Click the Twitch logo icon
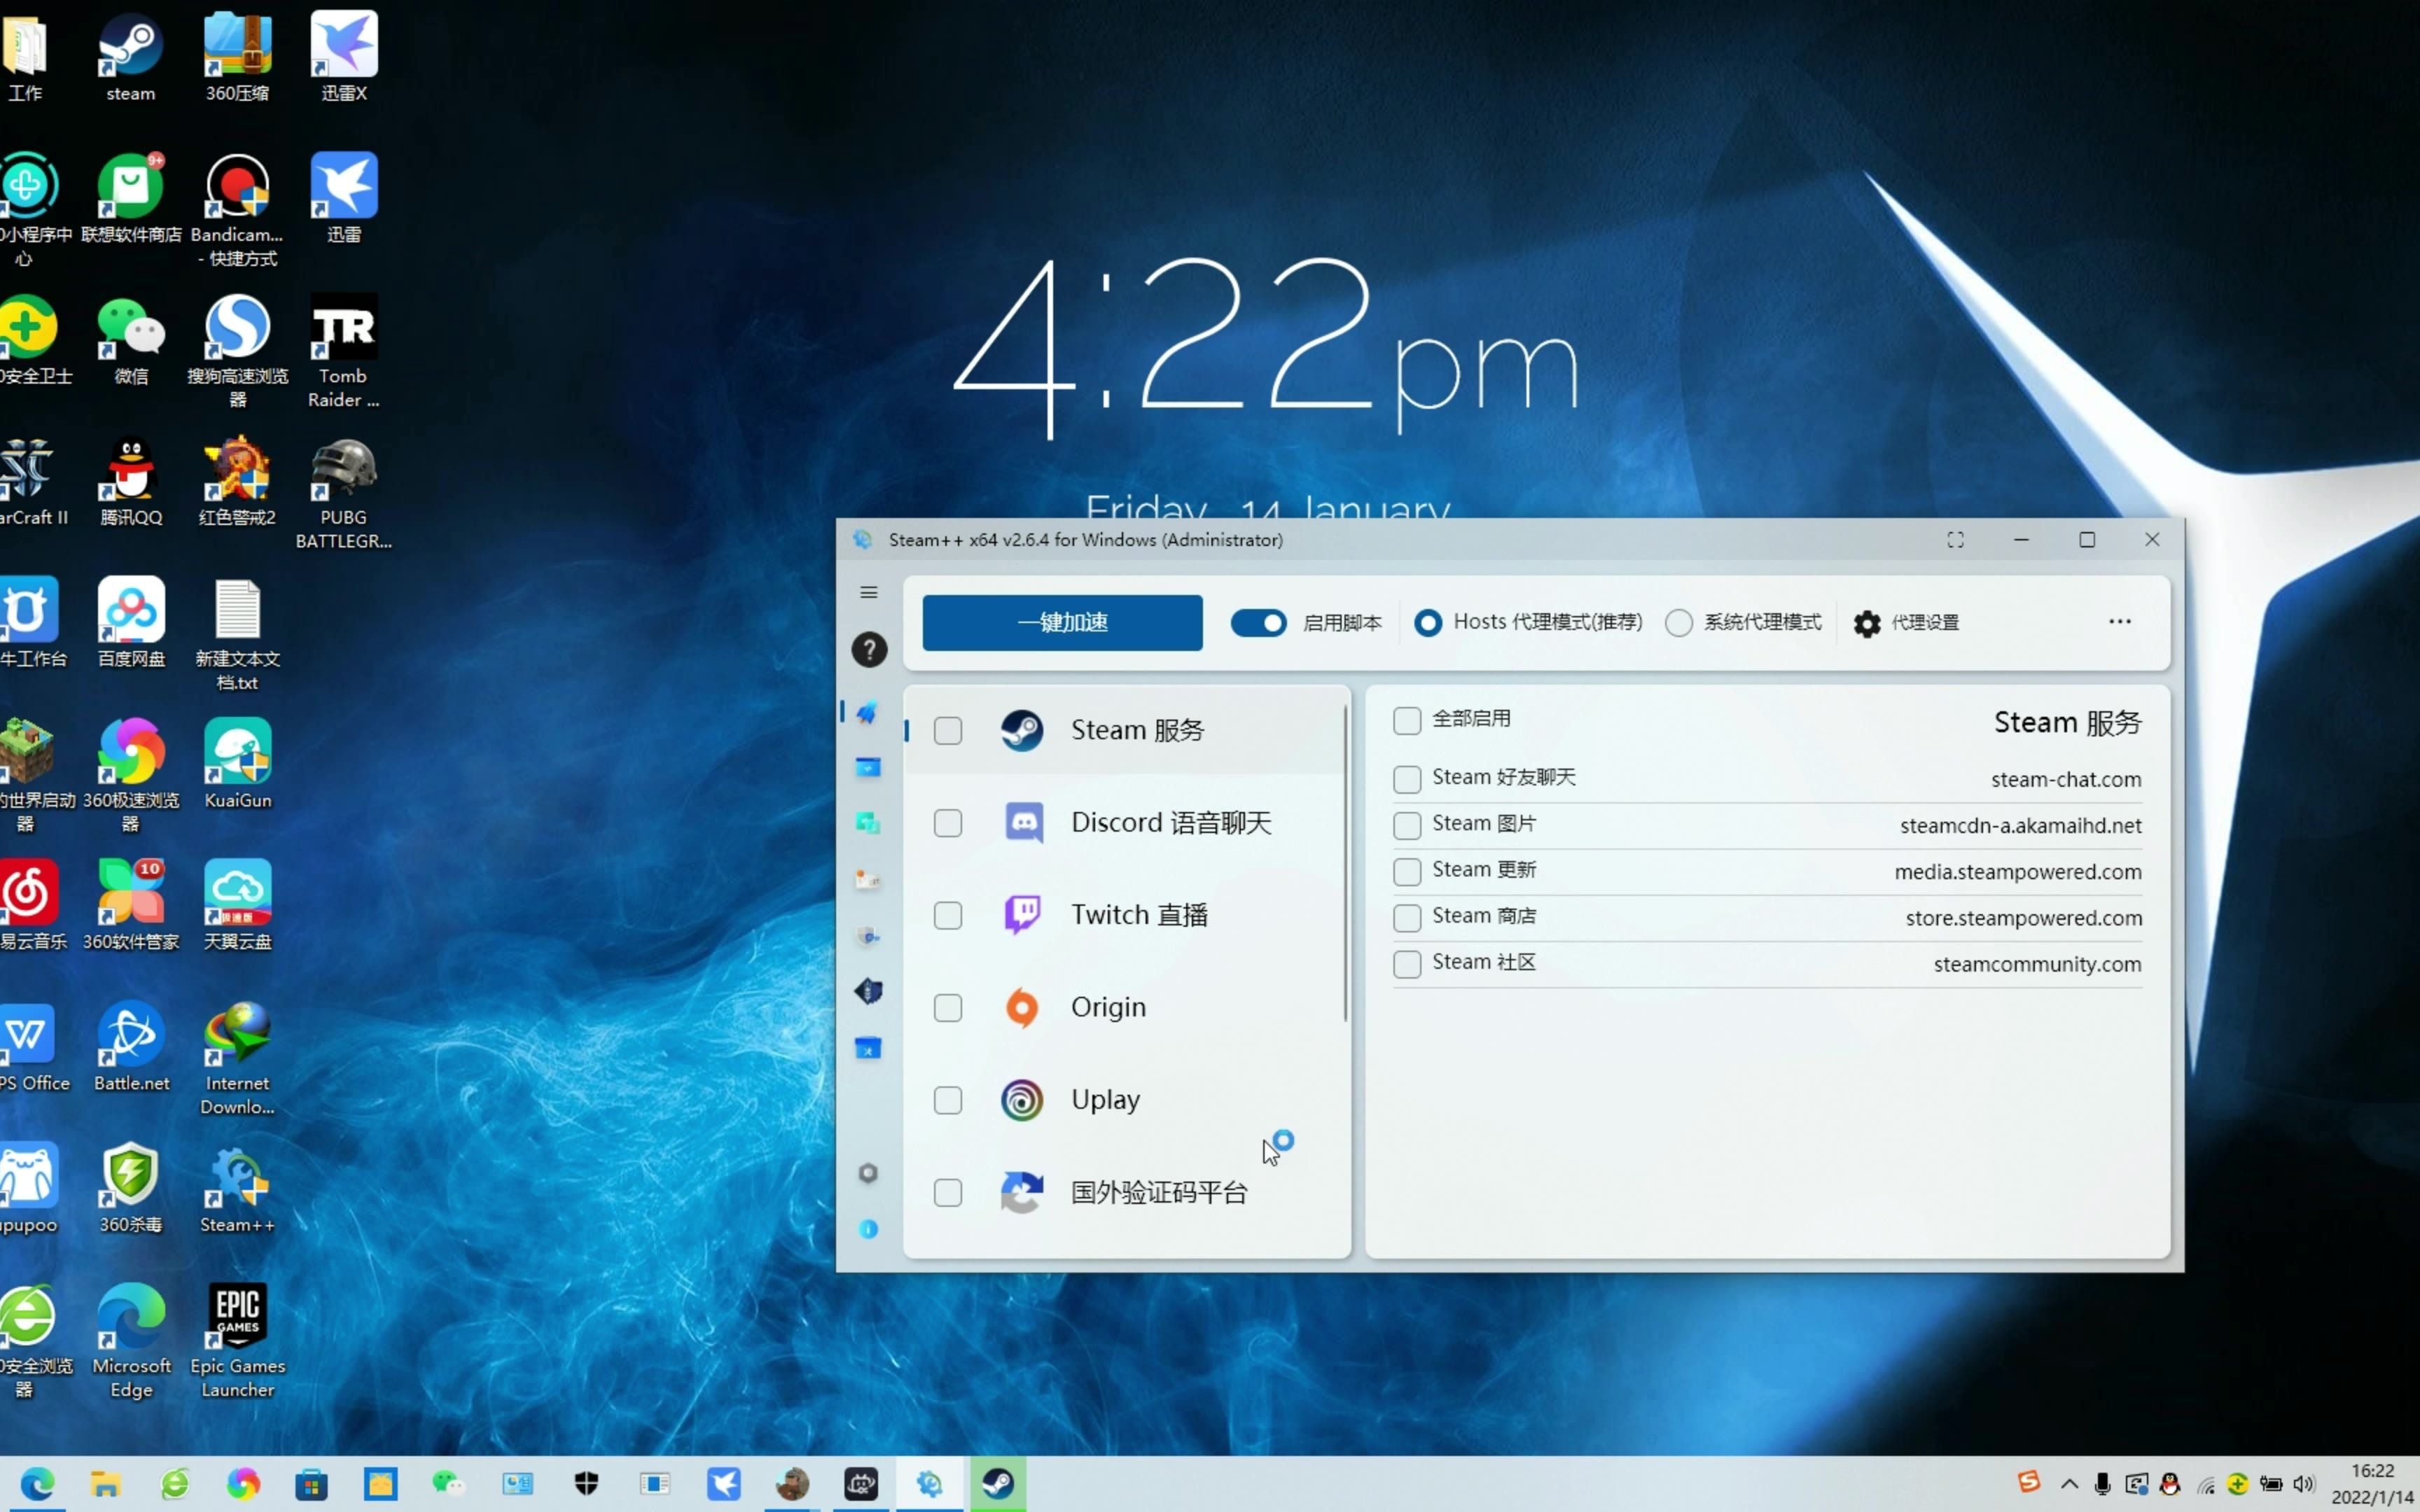This screenshot has height=1512, width=2420. [x=1021, y=915]
